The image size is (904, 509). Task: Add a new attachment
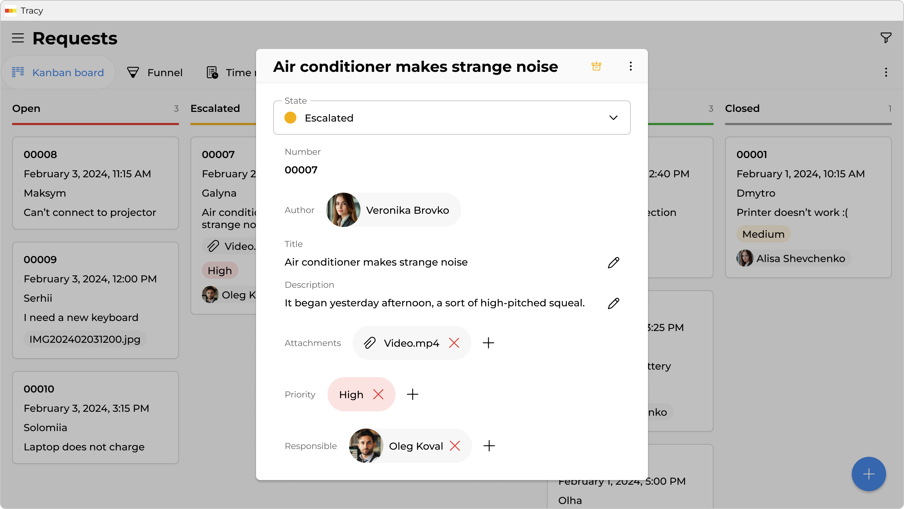488,343
